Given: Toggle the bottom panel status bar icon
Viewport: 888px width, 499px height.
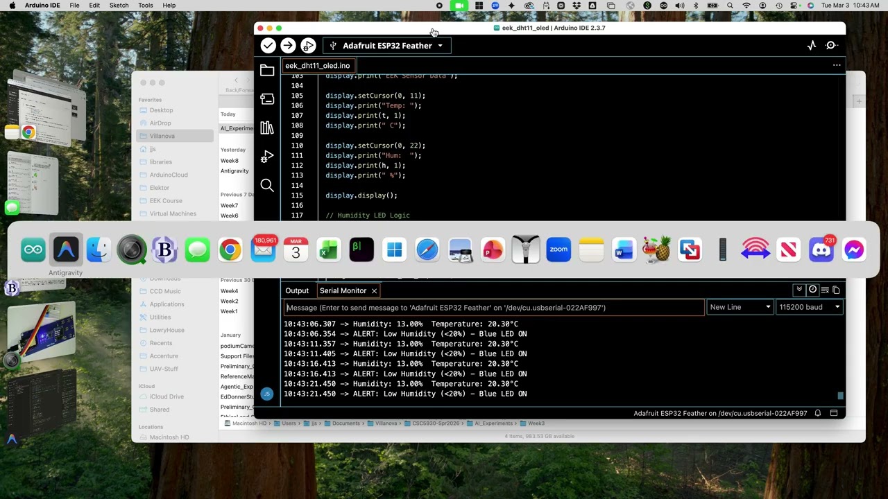Looking at the screenshot, I should click(834, 413).
